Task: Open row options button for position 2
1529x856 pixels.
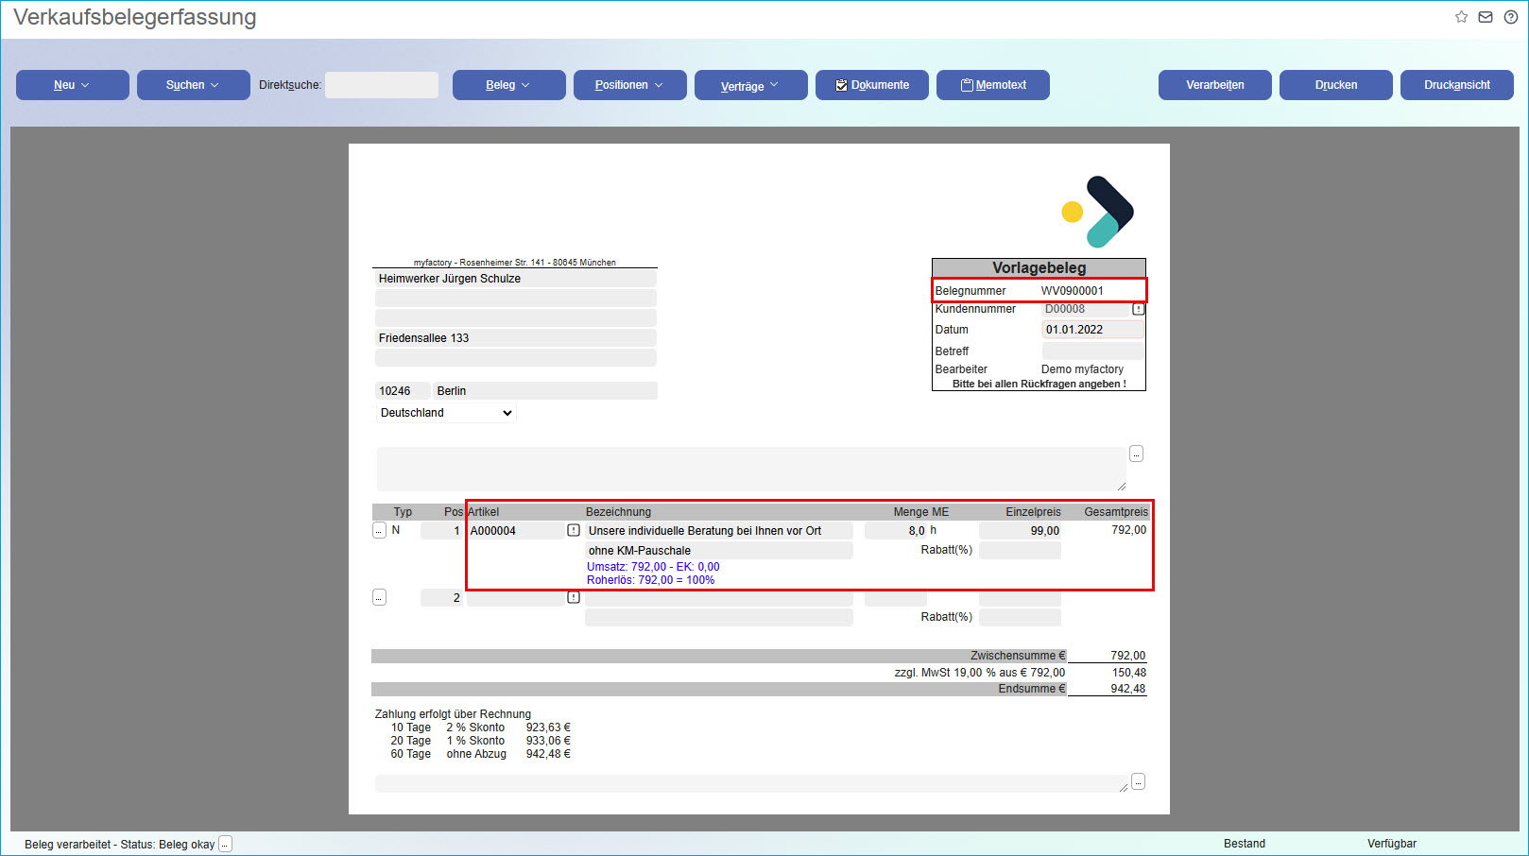Action: click(379, 597)
